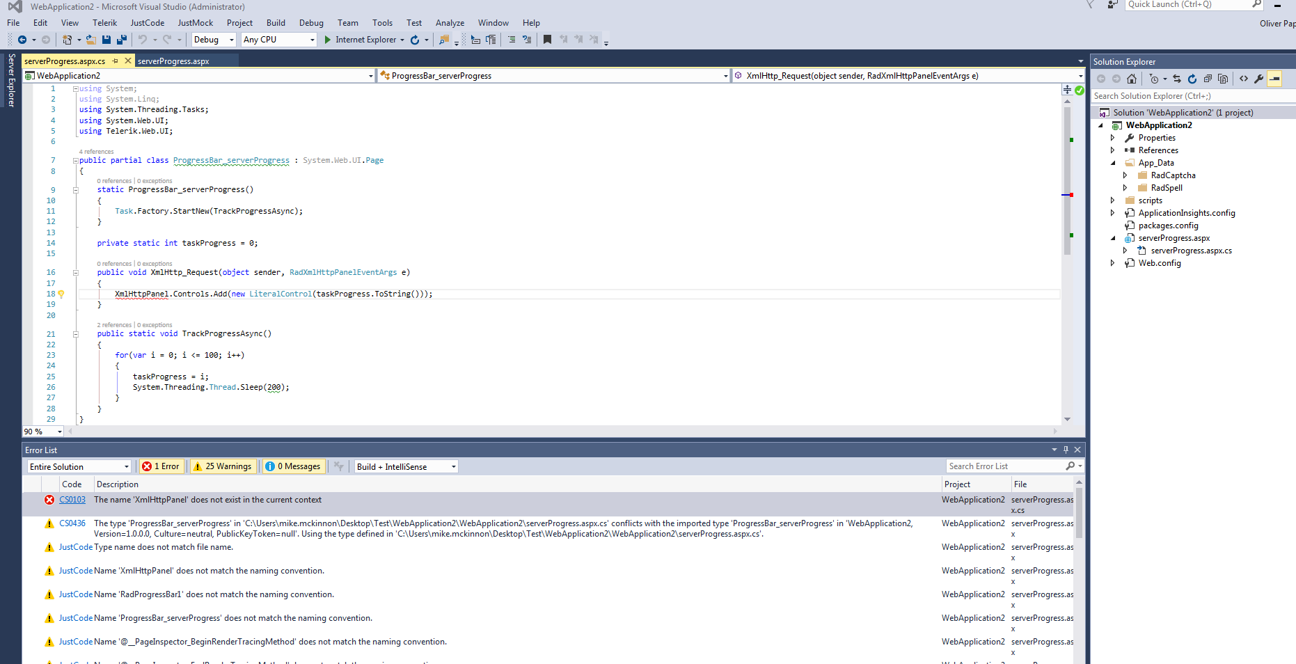1296x664 pixels.
Task: Click the Save All toolbar icon
Action: 122,40
